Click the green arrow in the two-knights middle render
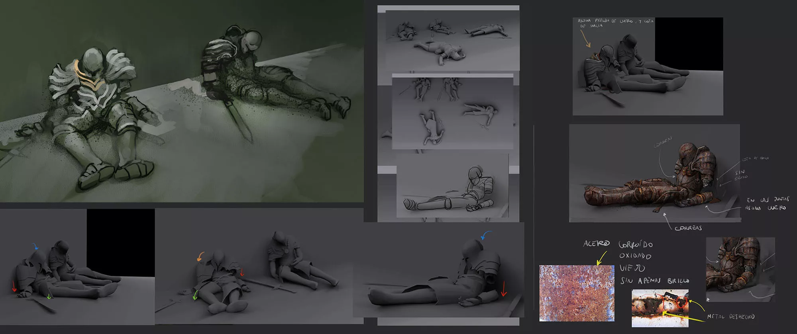The image size is (797, 334). 195,295
